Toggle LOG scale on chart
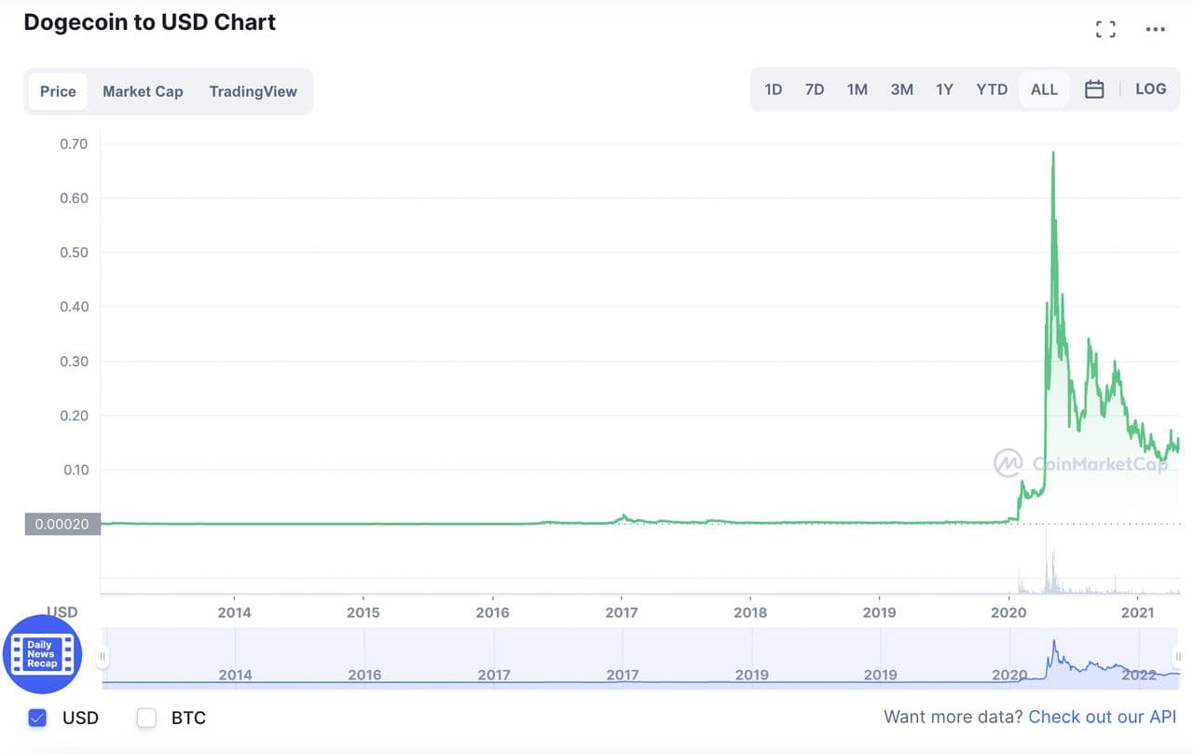The width and height of the screenshot is (1193, 754). pos(1150,89)
